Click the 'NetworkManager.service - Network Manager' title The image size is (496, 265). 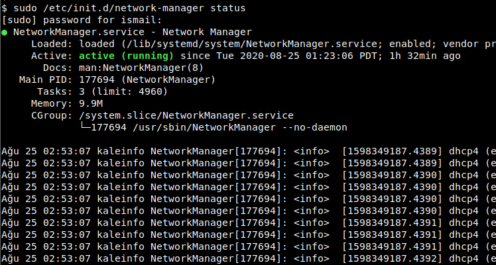(132, 32)
